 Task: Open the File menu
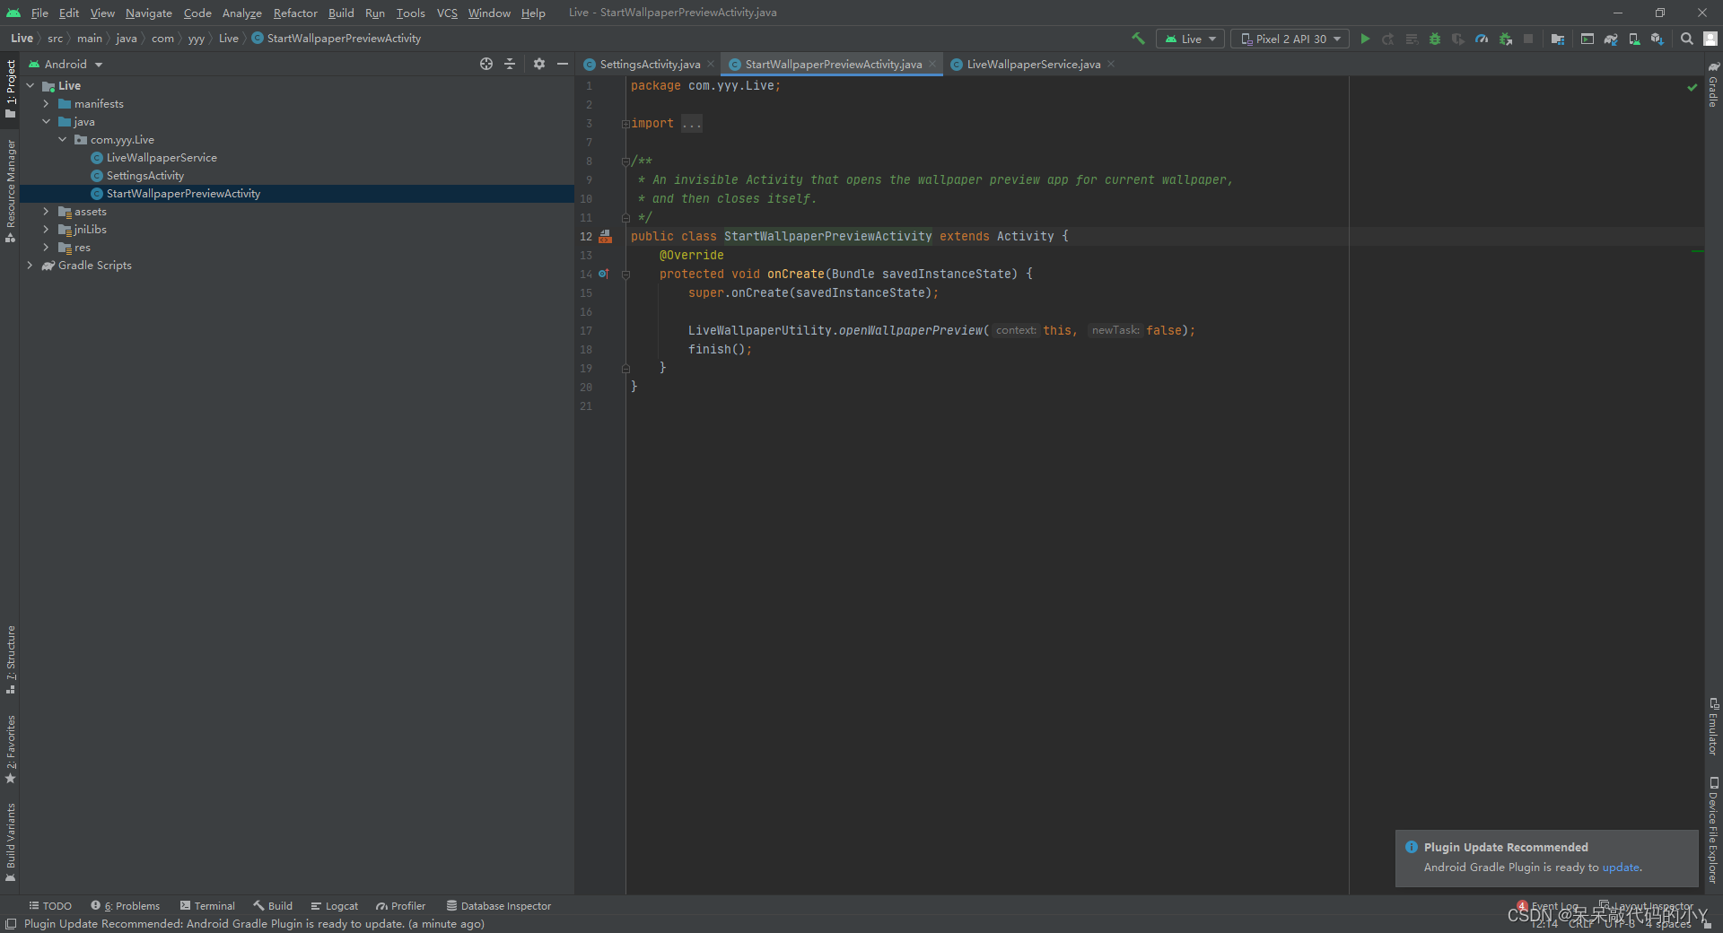click(39, 13)
